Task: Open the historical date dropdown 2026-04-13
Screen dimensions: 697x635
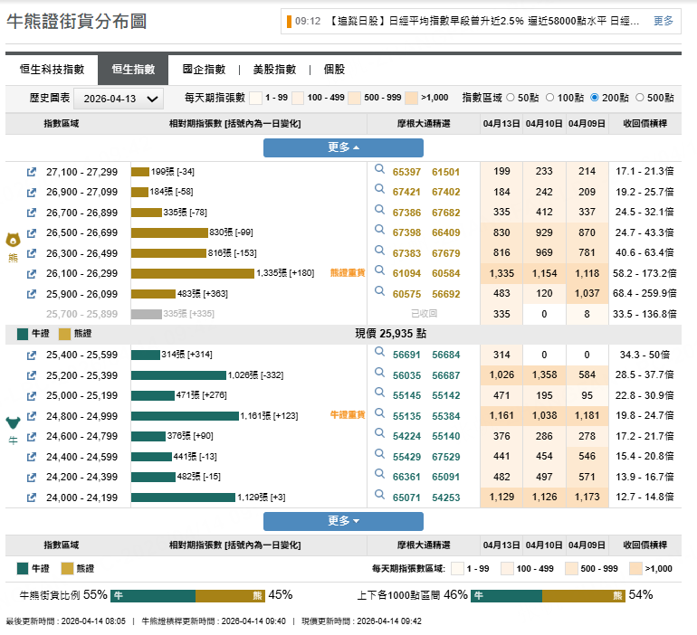Action: pyautogui.click(x=118, y=99)
